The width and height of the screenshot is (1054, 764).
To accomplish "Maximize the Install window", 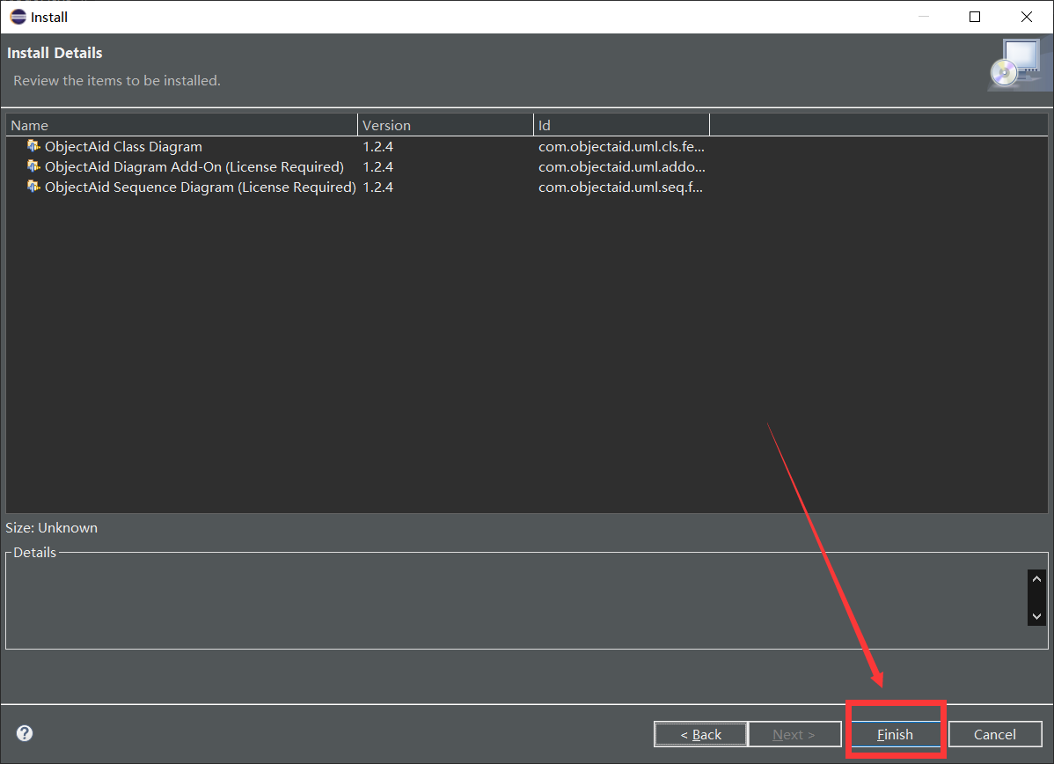I will click(x=975, y=17).
